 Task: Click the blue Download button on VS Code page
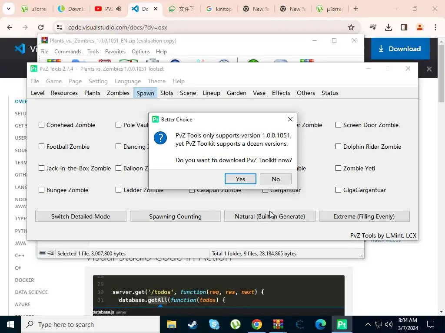(400, 49)
